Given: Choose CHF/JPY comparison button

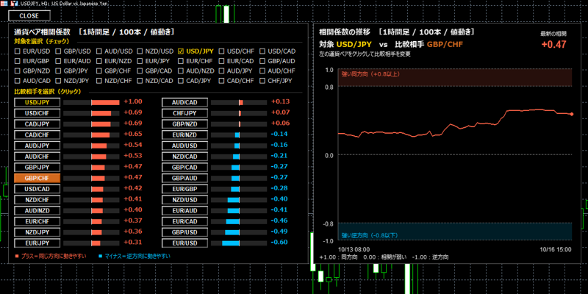Looking at the screenshot, I should [185, 113].
